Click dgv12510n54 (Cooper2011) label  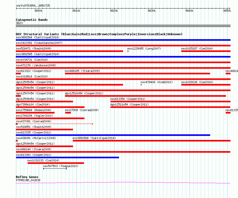point(84,93)
